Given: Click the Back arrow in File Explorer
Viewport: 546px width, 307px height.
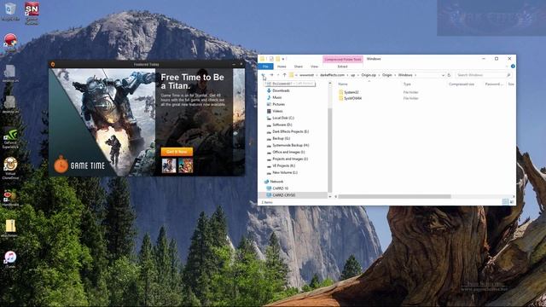Looking at the screenshot, I should 264,75.
